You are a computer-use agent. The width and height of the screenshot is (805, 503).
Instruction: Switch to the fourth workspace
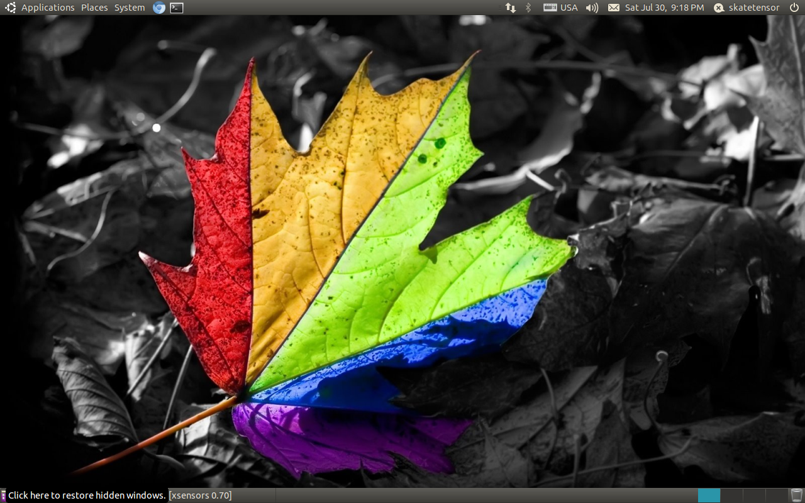click(x=777, y=495)
